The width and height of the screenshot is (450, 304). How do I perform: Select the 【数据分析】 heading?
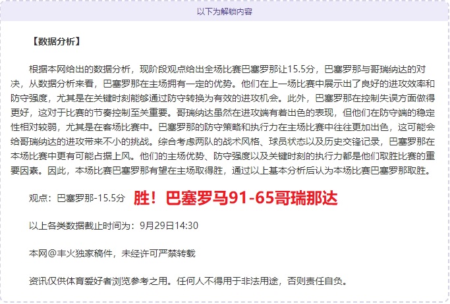coord(55,41)
